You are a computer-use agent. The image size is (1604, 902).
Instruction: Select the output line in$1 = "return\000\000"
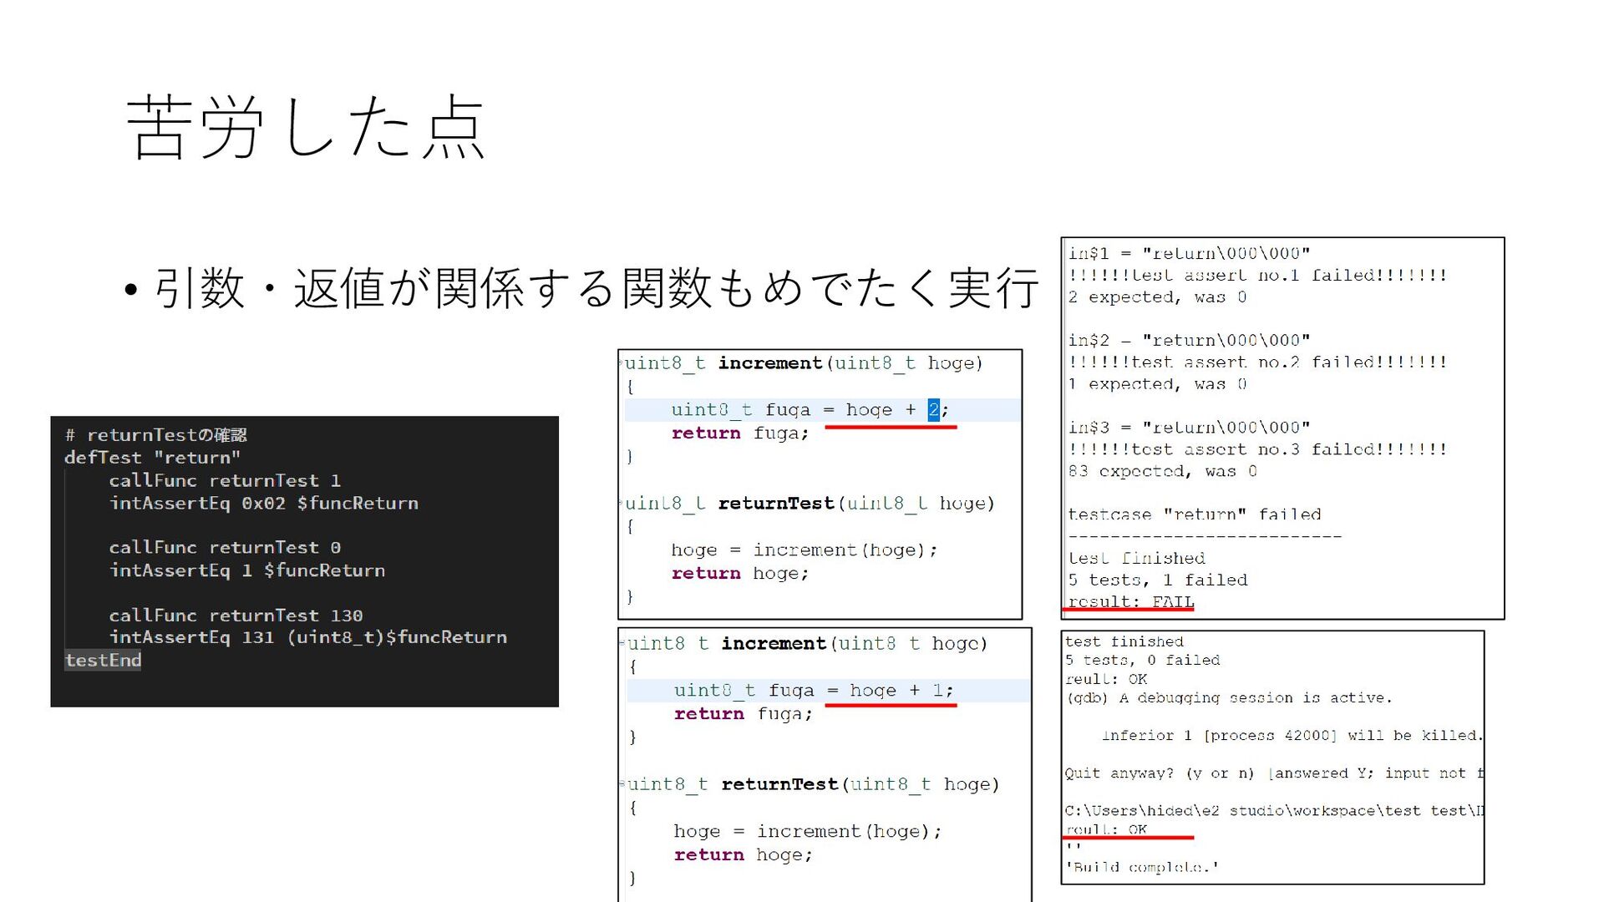1190,253
